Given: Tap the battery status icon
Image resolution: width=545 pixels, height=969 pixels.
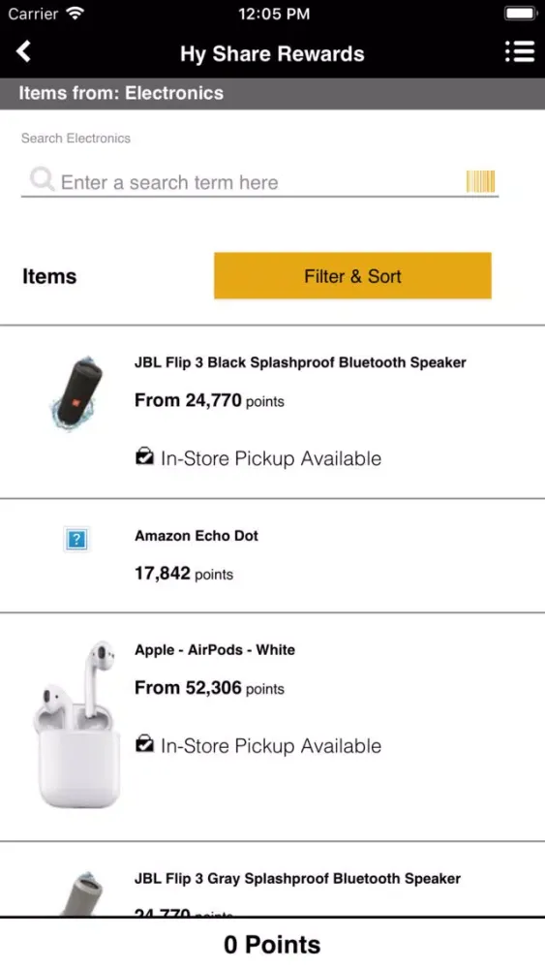Looking at the screenshot, I should [520, 14].
